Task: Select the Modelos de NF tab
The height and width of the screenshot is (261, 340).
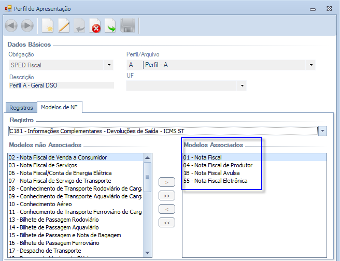Action: tap(60, 107)
